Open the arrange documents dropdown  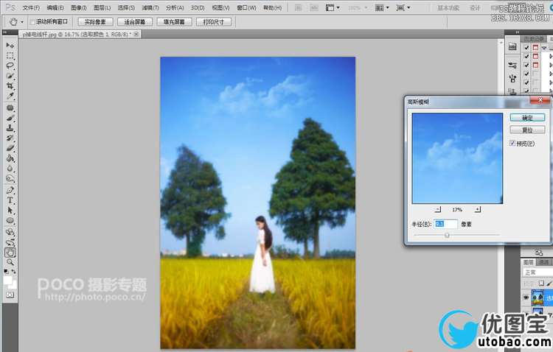tap(383, 7)
